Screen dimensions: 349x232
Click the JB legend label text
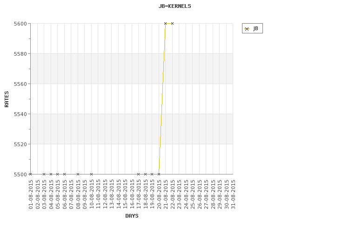pos(256,29)
